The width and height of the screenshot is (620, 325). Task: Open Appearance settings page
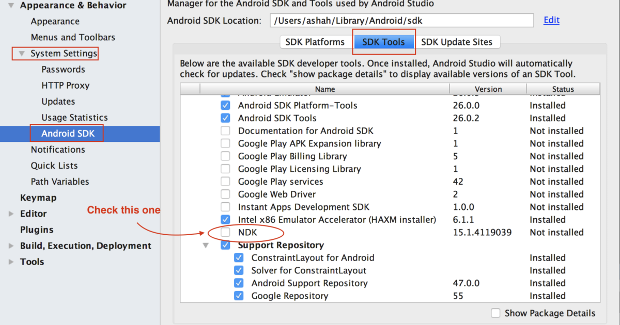pos(55,22)
